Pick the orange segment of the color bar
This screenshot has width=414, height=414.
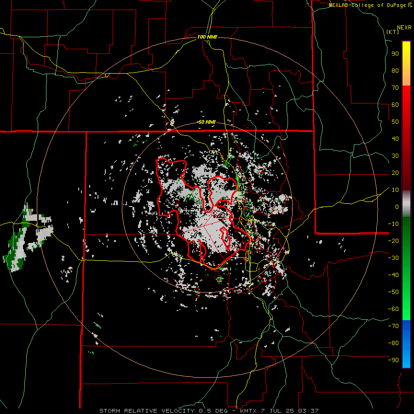click(406, 77)
